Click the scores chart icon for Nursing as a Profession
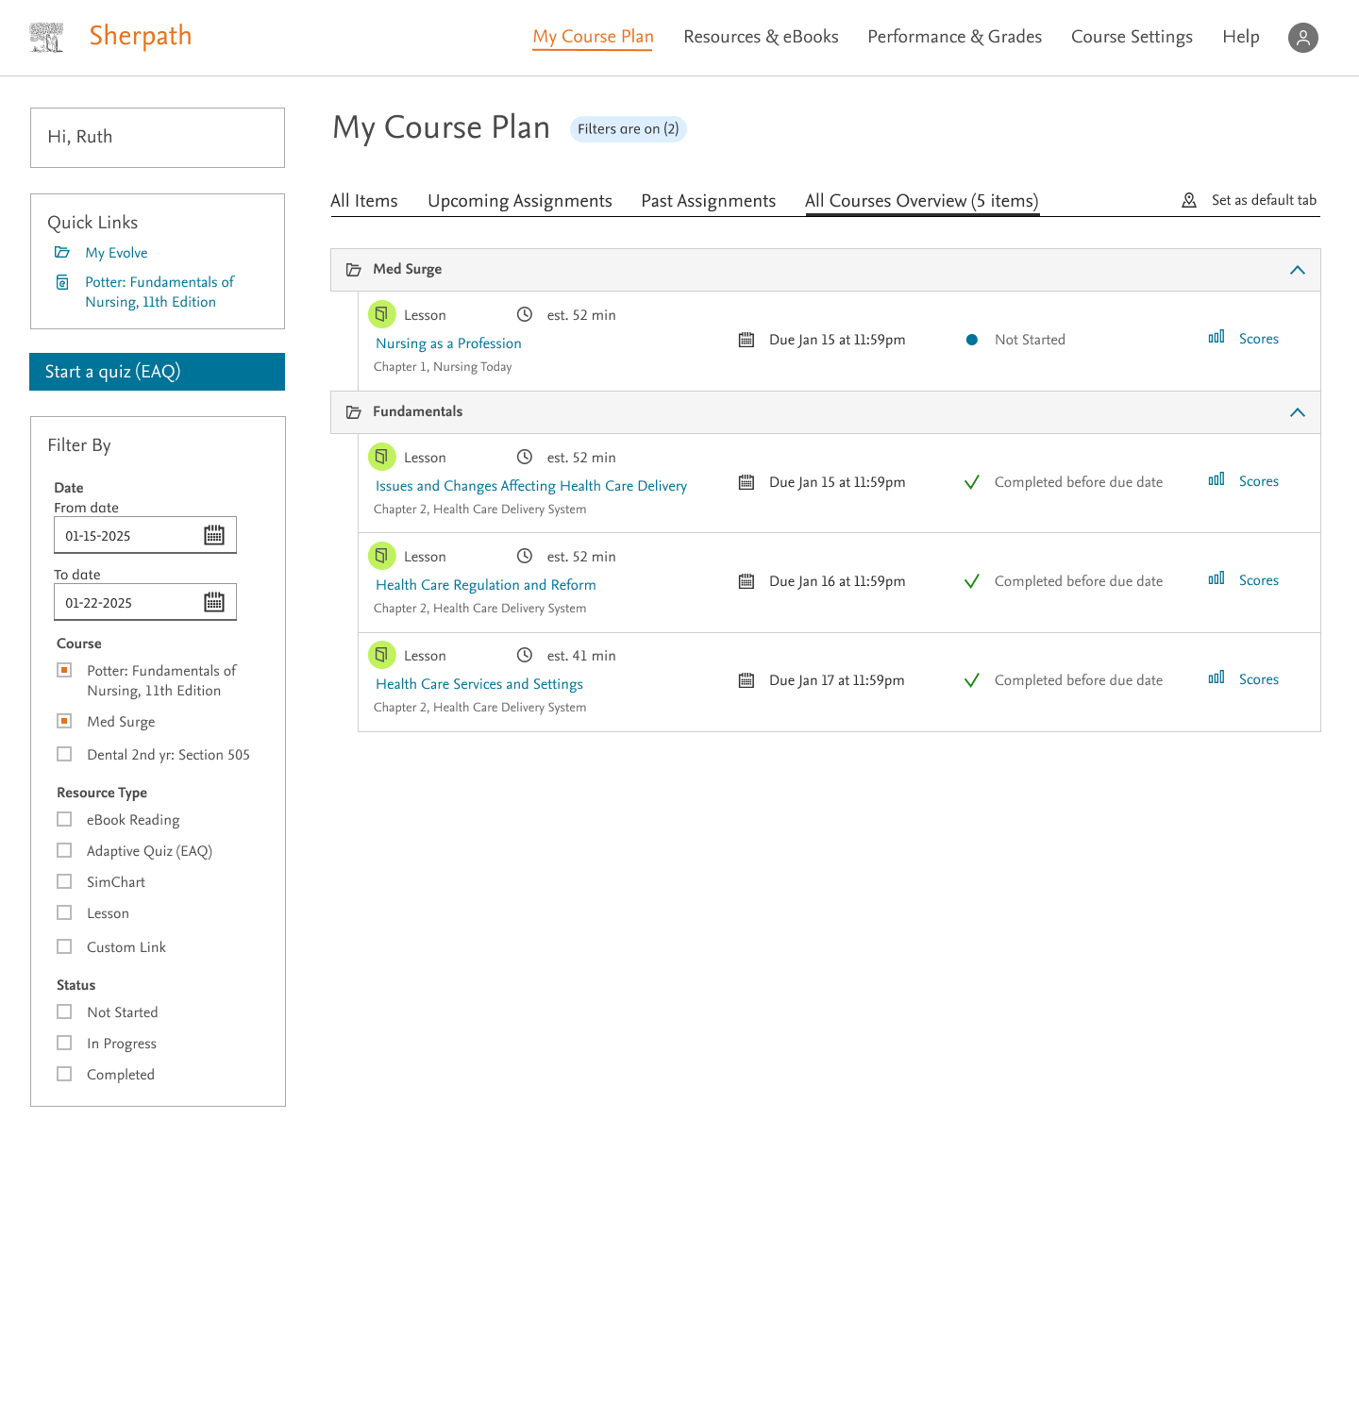Image resolution: width=1359 pixels, height=1404 pixels. pyautogui.click(x=1216, y=337)
